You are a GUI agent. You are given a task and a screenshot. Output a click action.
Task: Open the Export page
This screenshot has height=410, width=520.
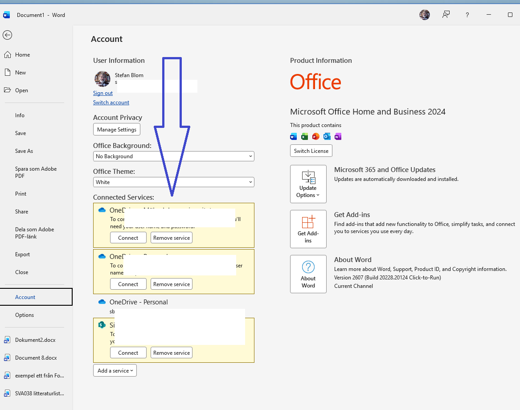[x=22, y=254]
